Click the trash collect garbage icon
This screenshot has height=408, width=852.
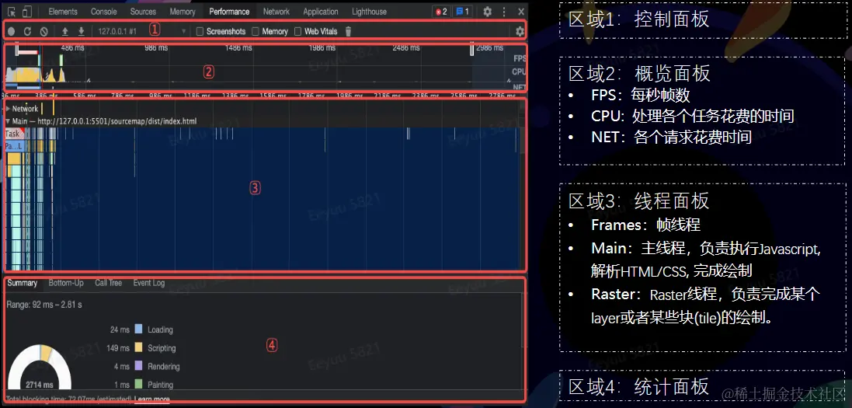click(x=348, y=32)
